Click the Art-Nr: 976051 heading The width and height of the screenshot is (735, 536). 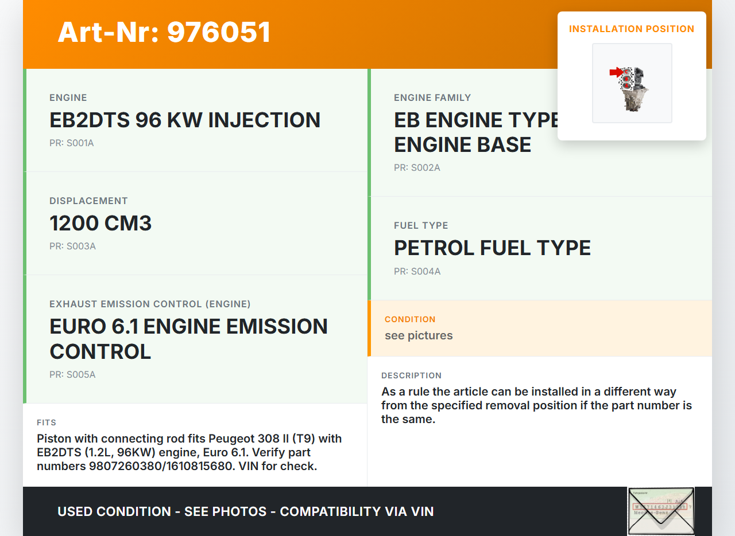[x=164, y=32]
